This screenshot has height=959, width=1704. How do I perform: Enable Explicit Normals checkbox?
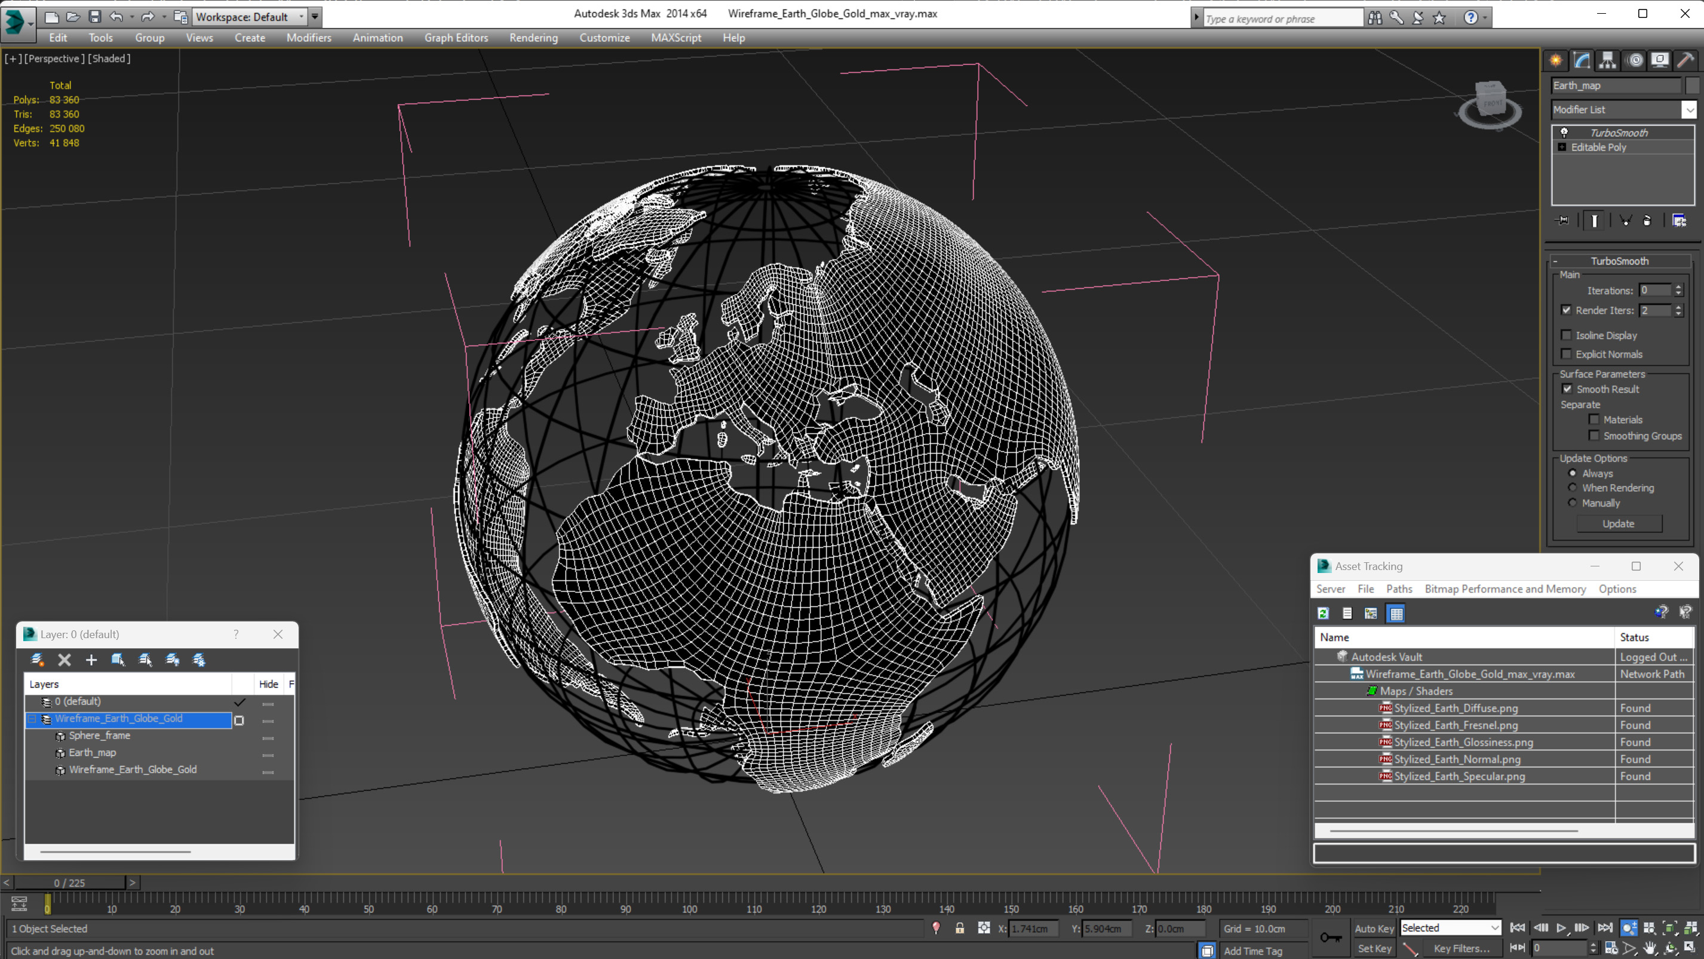point(1567,353)
